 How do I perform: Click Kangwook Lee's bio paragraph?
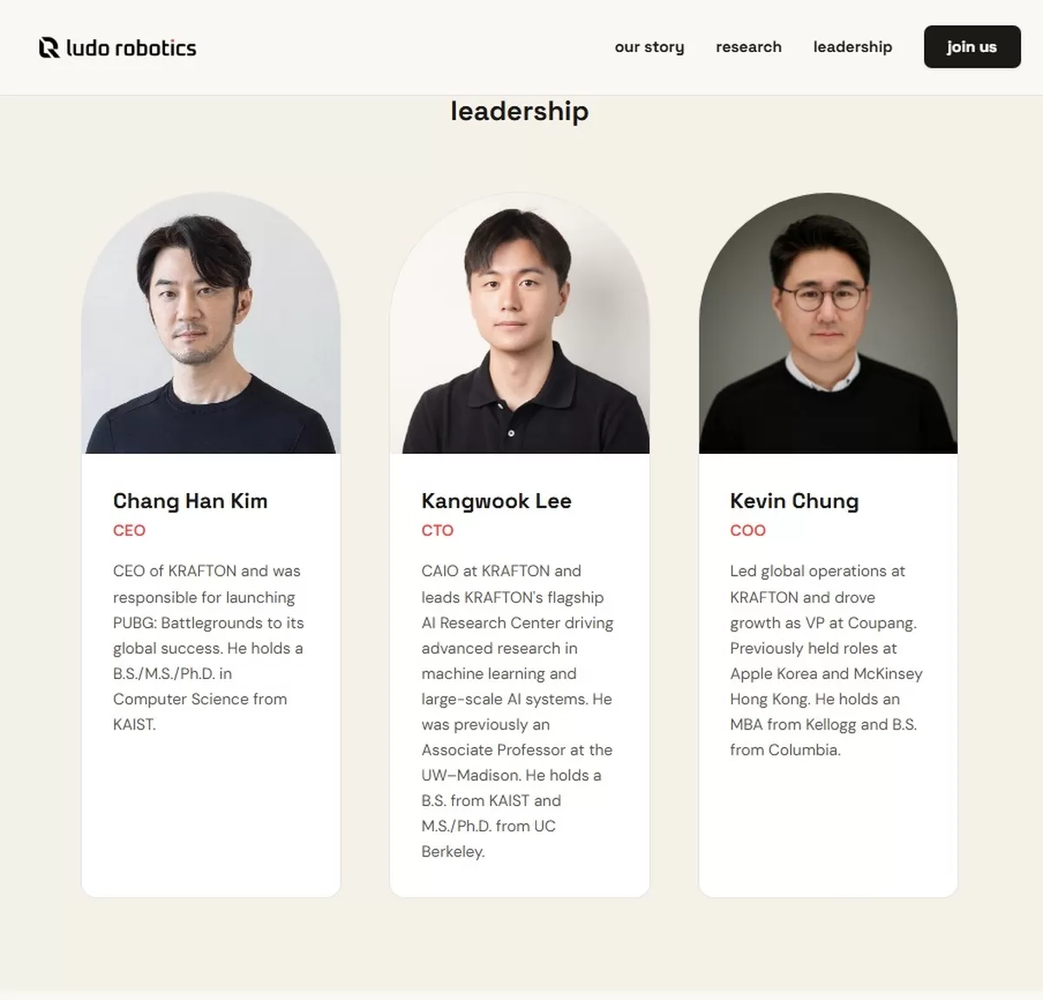pyautogui.click(x=517, y=711)
